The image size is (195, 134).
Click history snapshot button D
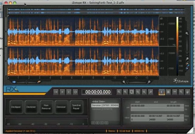(106, 123)
